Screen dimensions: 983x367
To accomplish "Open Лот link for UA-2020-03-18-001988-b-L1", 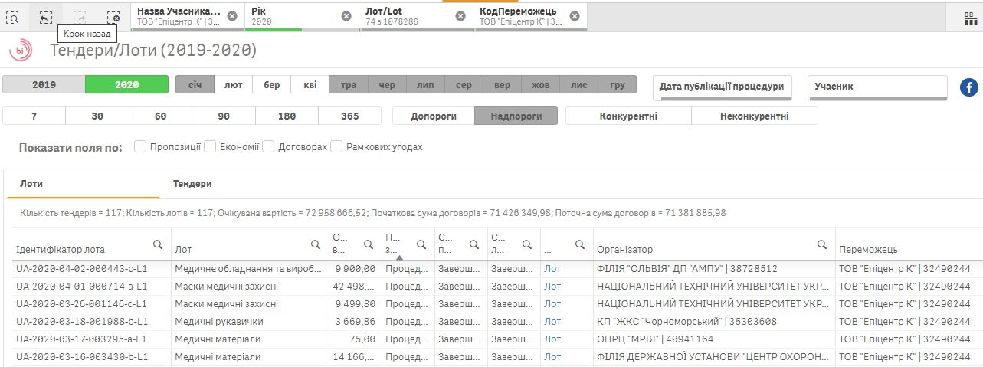I will coord(552,322).
